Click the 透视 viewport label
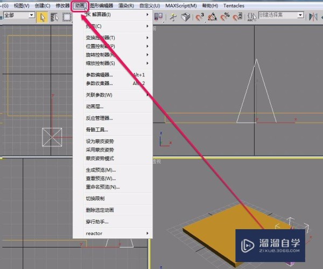The image size is (323, 269). tap(157, 161)
